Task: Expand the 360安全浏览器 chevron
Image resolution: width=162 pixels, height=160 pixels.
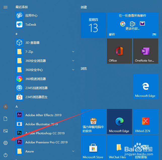Action: coord(73,61)
